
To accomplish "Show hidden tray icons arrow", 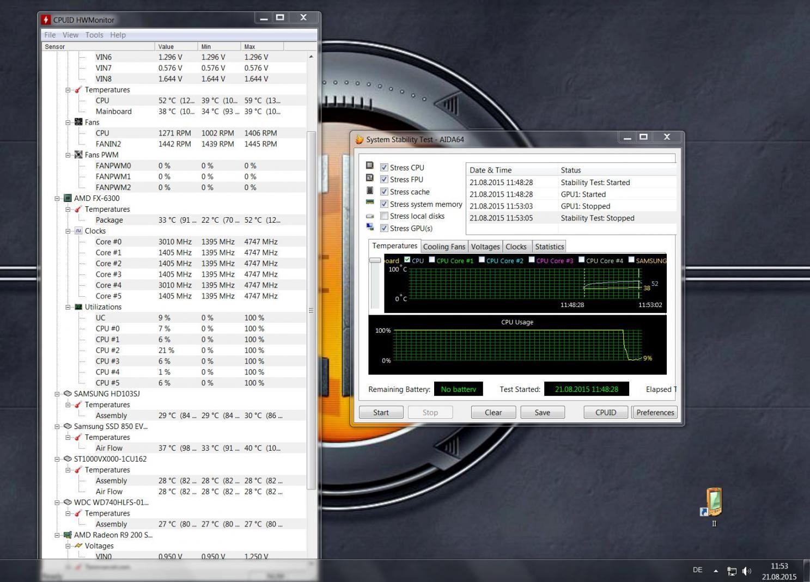I will [x=716, y=571].
